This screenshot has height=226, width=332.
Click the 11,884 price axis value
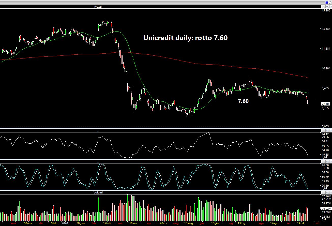pyautogui.click(x=326, y=49)
